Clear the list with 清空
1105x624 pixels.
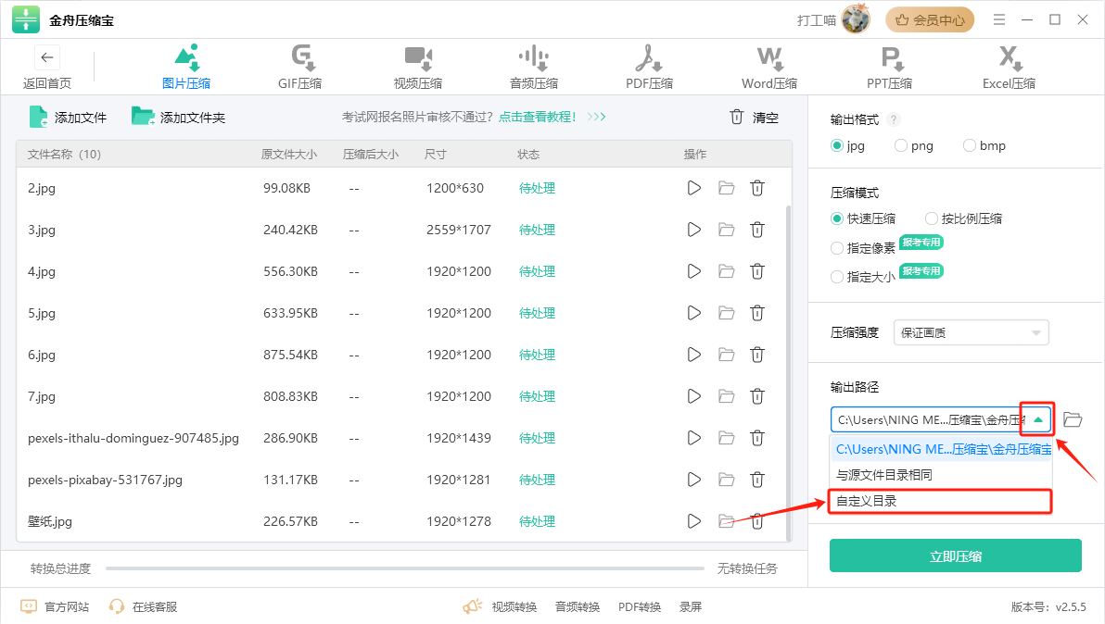click(x=754, y=118)
